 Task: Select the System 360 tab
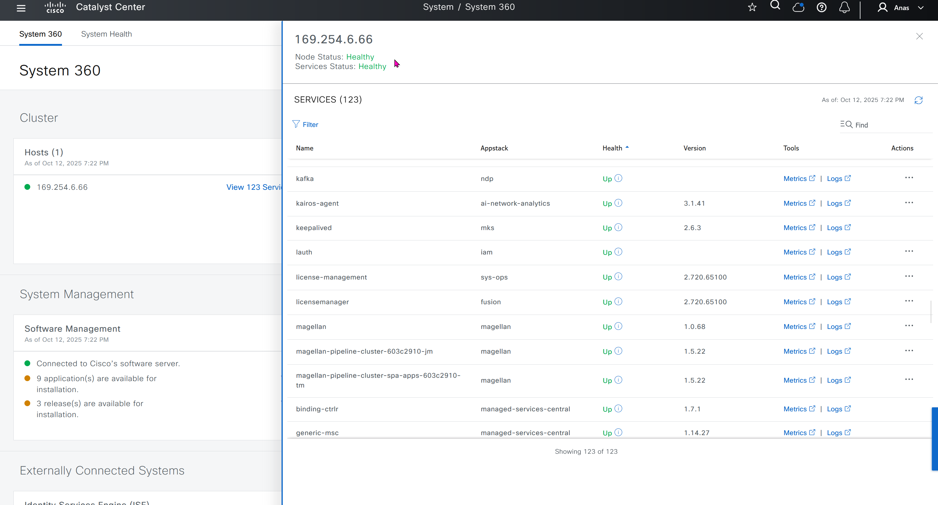[40, 34]
